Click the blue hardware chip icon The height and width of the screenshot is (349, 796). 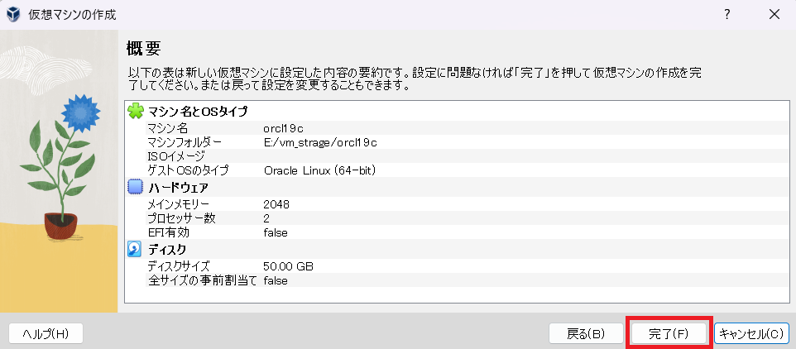point(136,188)
